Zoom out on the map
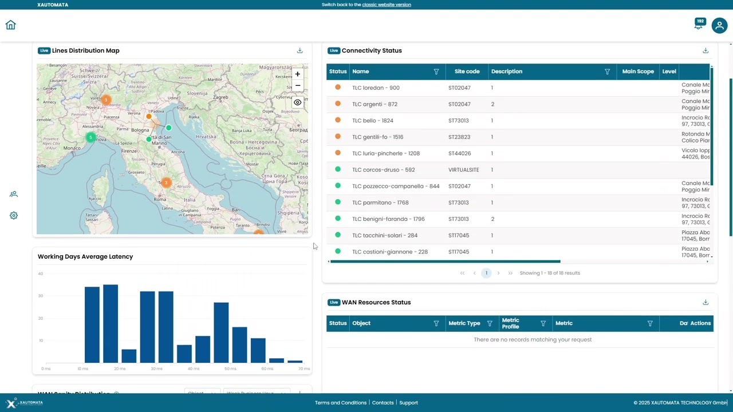Viewport: 733px width, 412px height. (297, 85)
